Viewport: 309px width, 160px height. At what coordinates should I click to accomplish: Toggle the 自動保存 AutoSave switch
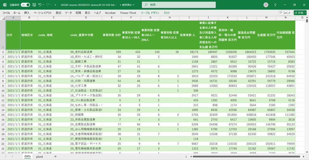tap(25, 5)
